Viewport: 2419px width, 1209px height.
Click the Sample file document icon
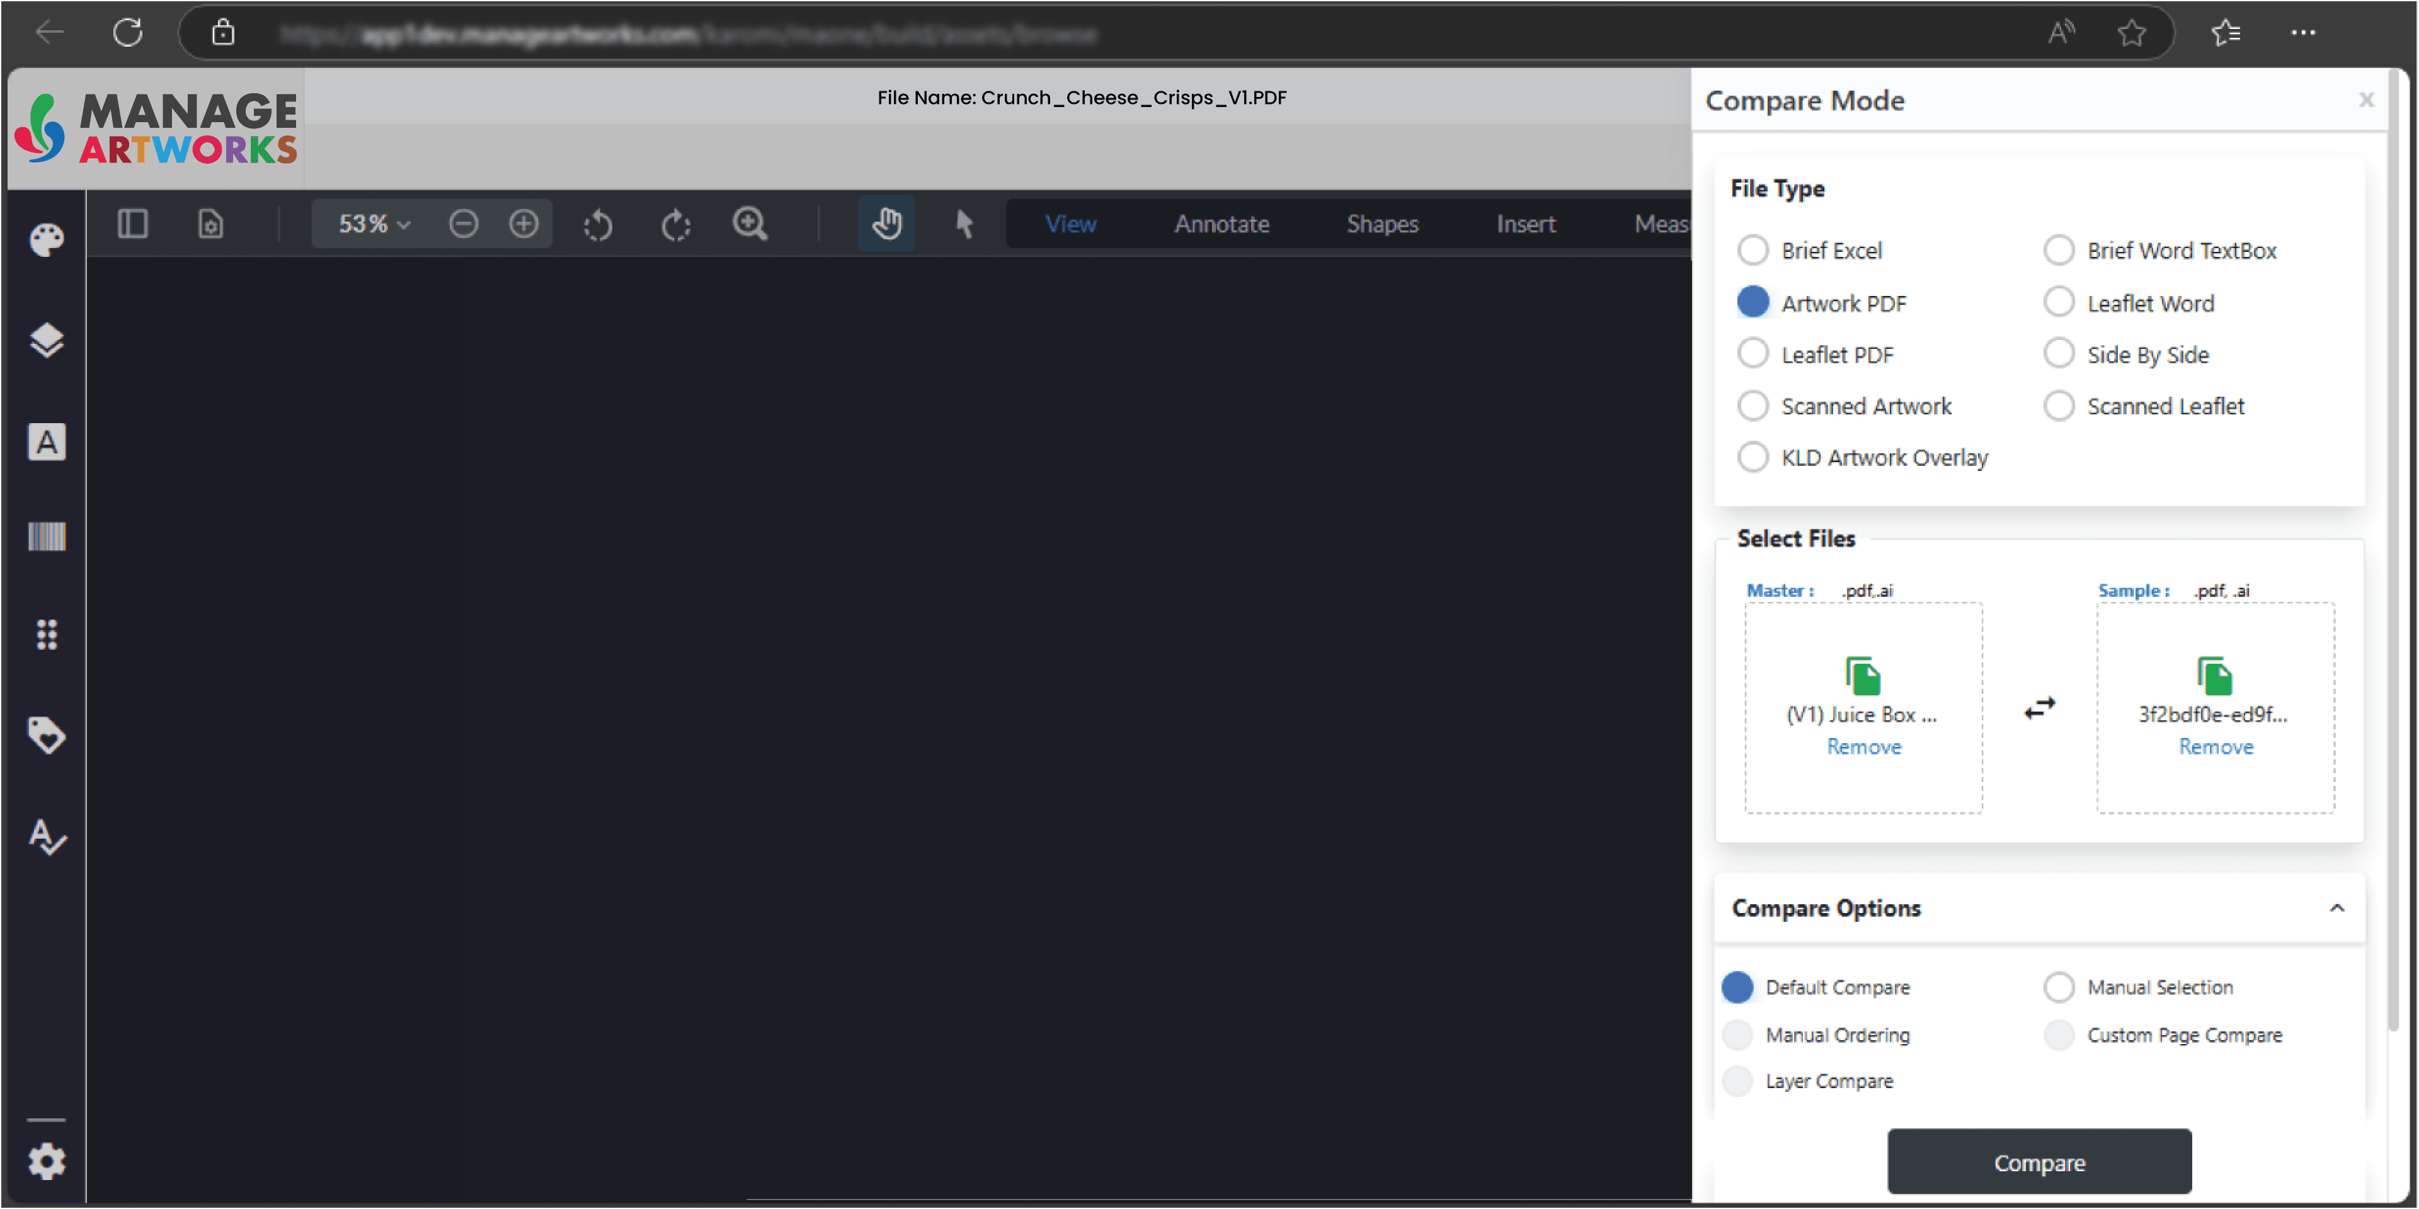coord(2214,676)
